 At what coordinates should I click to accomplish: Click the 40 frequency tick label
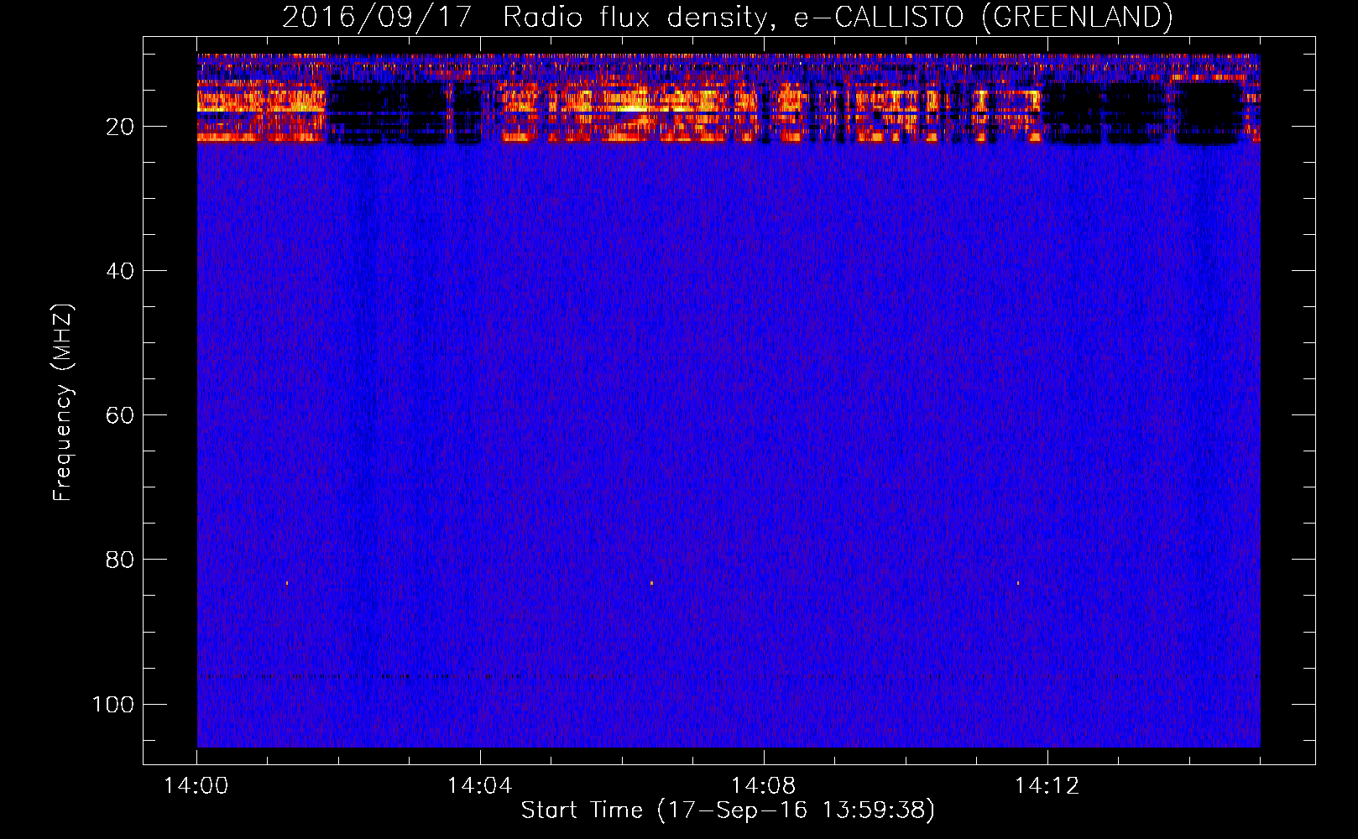click(x=120, y=271)
